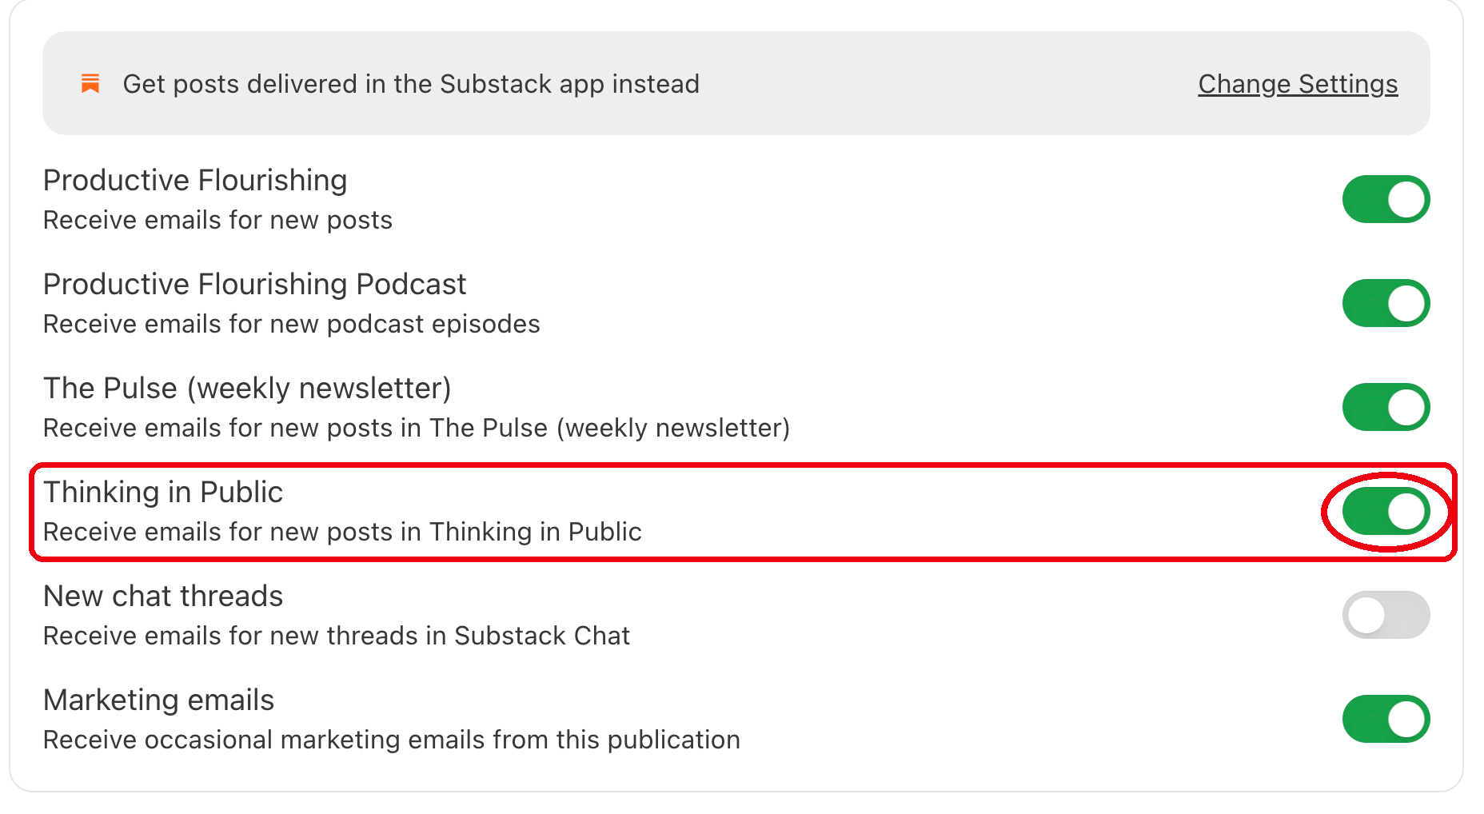Click the Marketing emails label
The image size is (1484, 814).
pos(158,700)
